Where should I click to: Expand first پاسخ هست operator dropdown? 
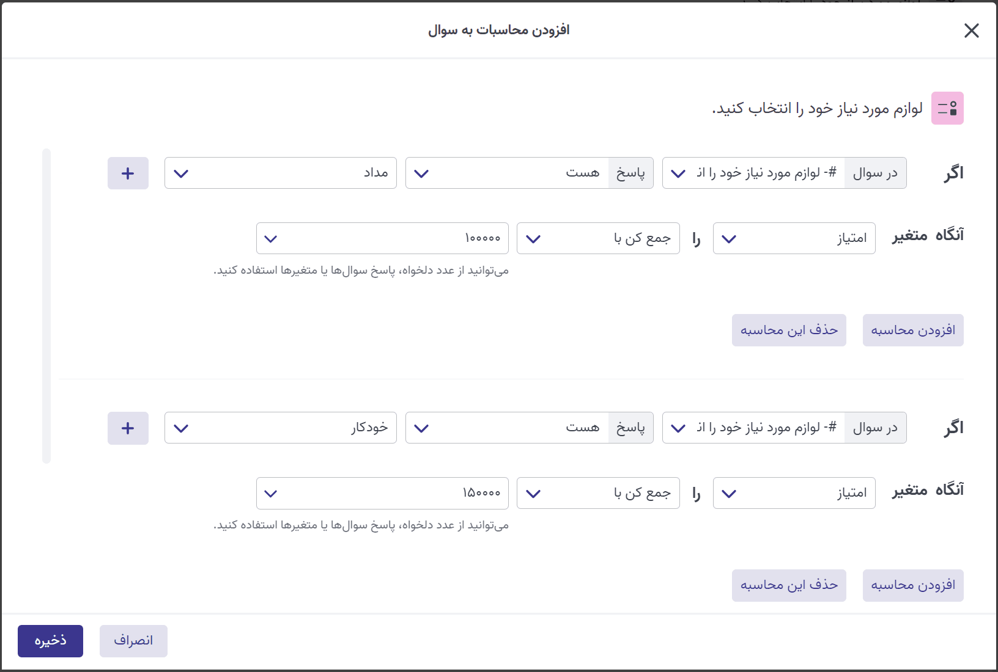pyautogui.click(x=529, y=173)
